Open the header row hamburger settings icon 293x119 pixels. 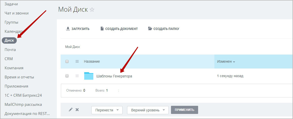point(77,61)
